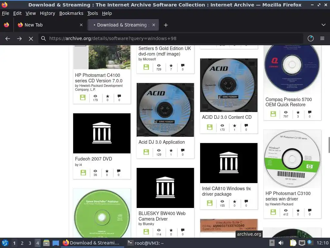Viewport: 330px width, 248px height.
Task: Click the Intel CA810 archive logo thumbnail
Action: point(229,163)
